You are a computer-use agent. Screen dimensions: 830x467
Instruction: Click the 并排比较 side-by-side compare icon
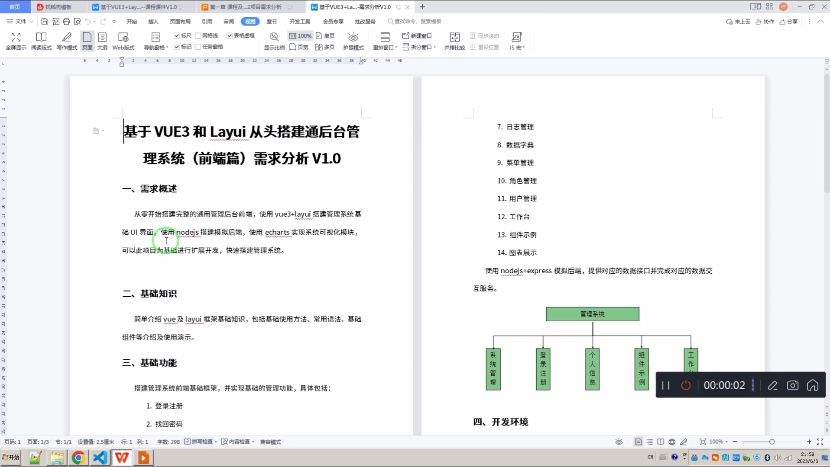pos(454,41)
